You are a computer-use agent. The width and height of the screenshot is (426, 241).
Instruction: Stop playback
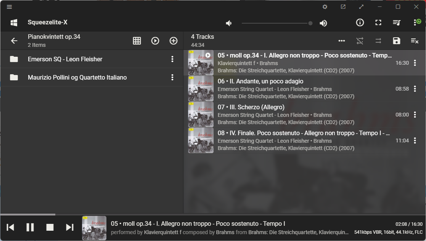(50, 227)
